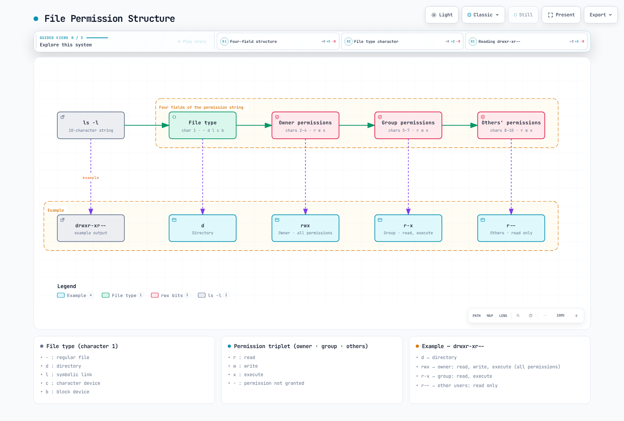Select the Owner permissions node

pyautogui.click(x=305, y=126)
